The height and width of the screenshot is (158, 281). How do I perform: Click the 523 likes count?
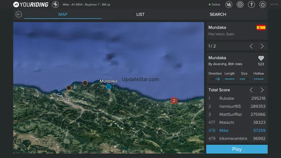tap(261, 64)
